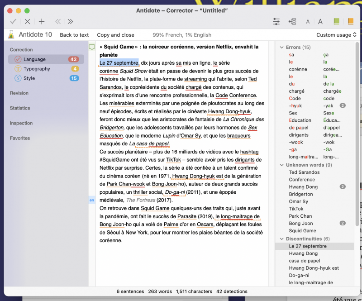
Task: Select 'le long-maitrage de' discontinuity row
Action: (314, 283)
